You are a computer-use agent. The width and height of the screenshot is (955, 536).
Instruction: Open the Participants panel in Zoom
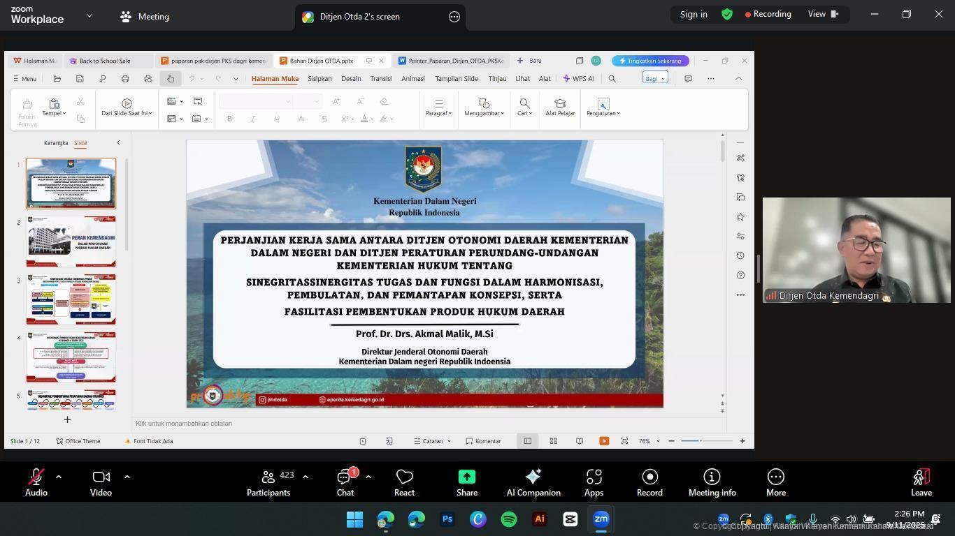coord(268,481)
